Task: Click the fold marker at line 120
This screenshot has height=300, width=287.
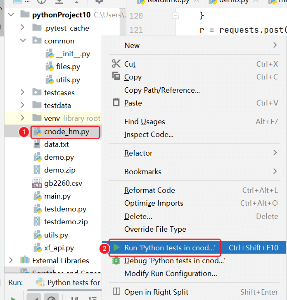Action: pos(176,15)
